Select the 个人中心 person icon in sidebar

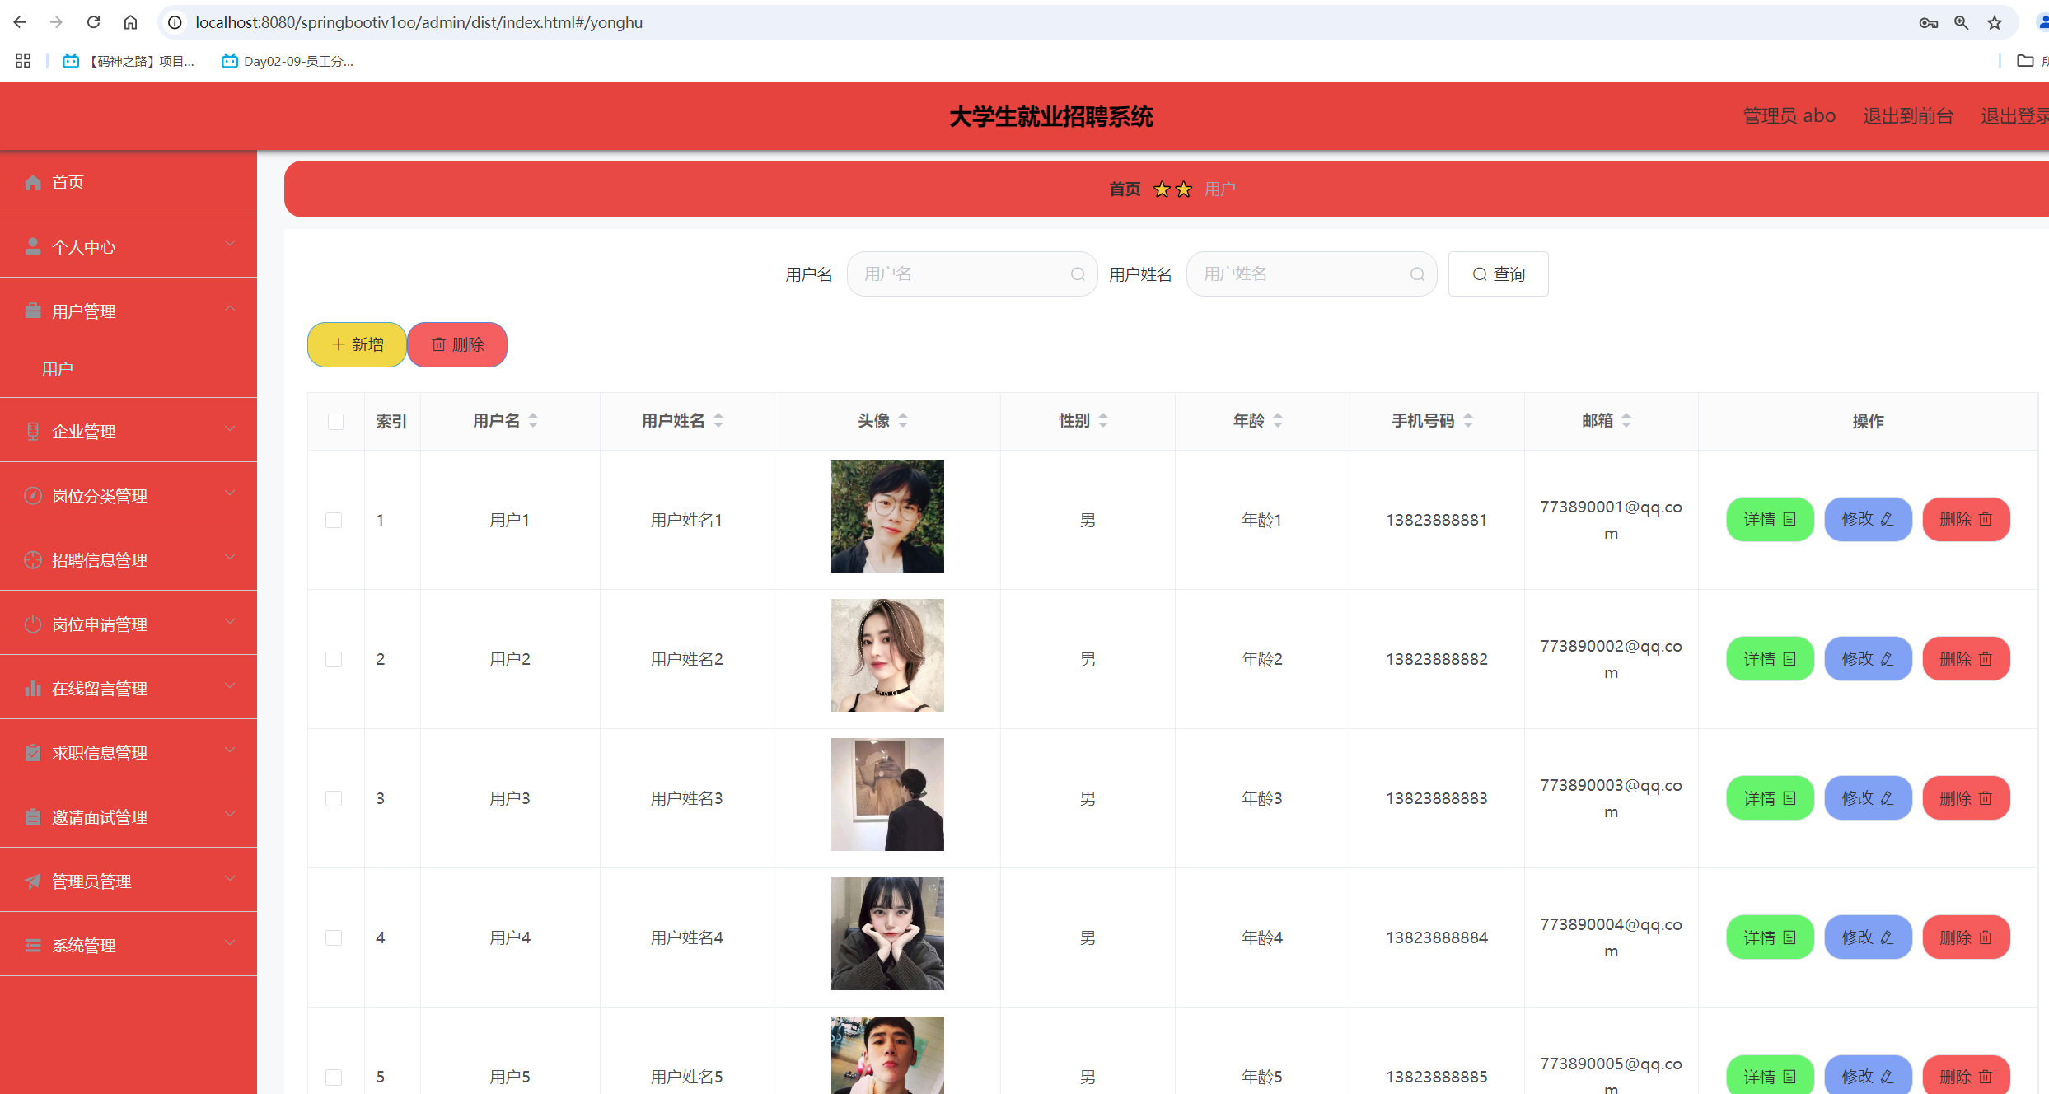click(33, 245)
